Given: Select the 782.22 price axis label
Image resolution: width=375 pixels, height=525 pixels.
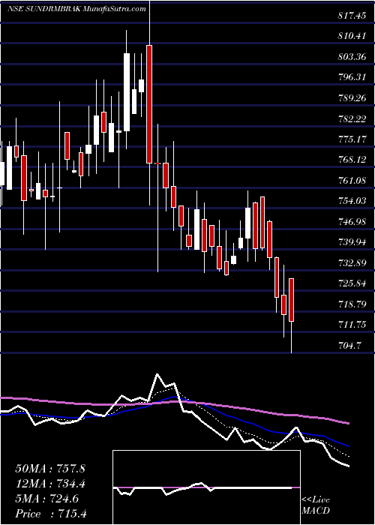Looking at the screenshot, I should (352, 118).
